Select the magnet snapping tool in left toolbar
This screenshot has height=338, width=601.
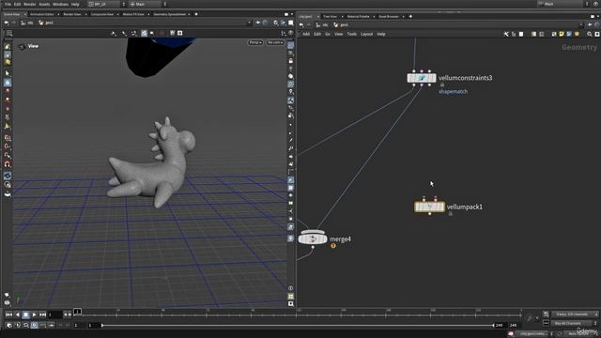[8, 164]
